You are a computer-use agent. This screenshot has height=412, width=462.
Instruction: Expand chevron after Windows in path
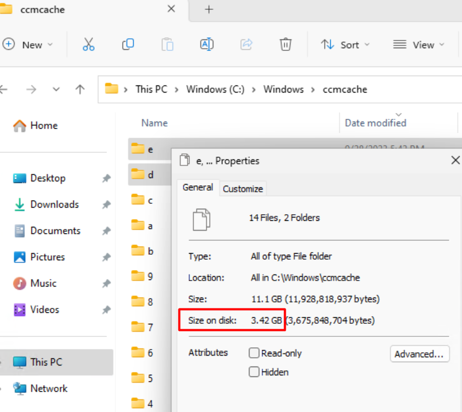[313, 89]
